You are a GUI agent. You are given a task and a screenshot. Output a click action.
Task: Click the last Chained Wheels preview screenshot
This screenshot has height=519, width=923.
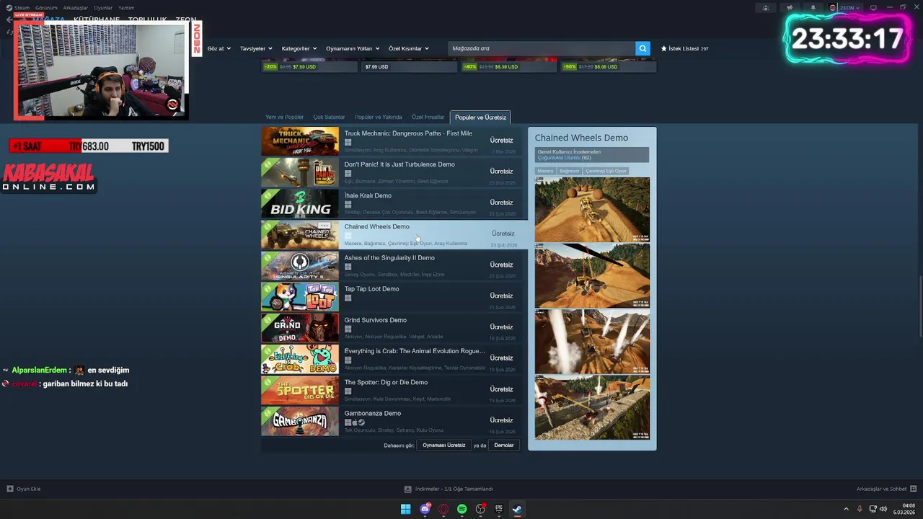[592, 407]
